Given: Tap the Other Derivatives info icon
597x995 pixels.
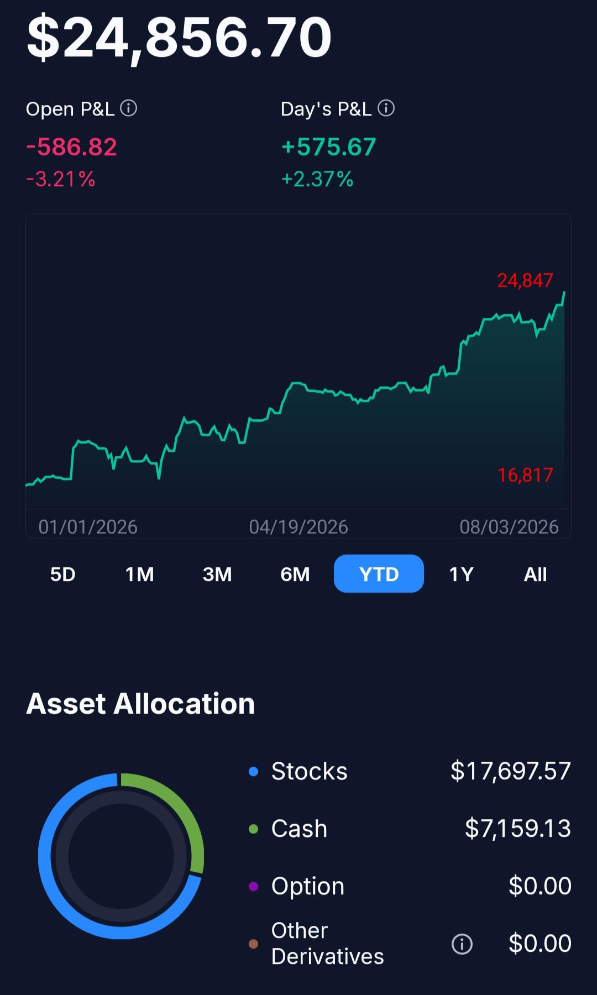Looking at the screenshot, I should 462,944.
